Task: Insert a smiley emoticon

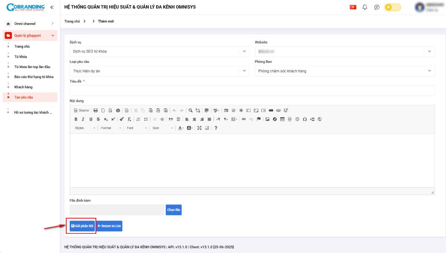Action: 297,119
